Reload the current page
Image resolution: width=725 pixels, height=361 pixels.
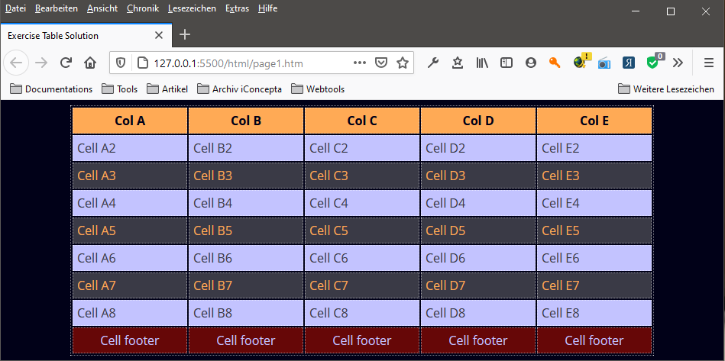point(66,63)
